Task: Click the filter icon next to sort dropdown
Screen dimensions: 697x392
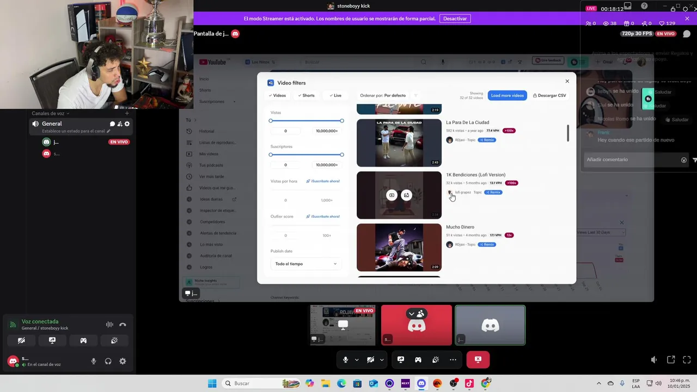Action: point(416,95)
